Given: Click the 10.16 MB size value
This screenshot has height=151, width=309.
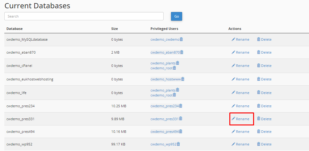Looking at the screenshot, I should 119,132.
